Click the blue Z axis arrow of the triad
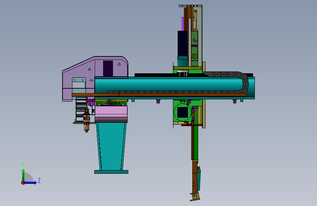The width and height of the screenshot is (317, 206). [30, 183]
